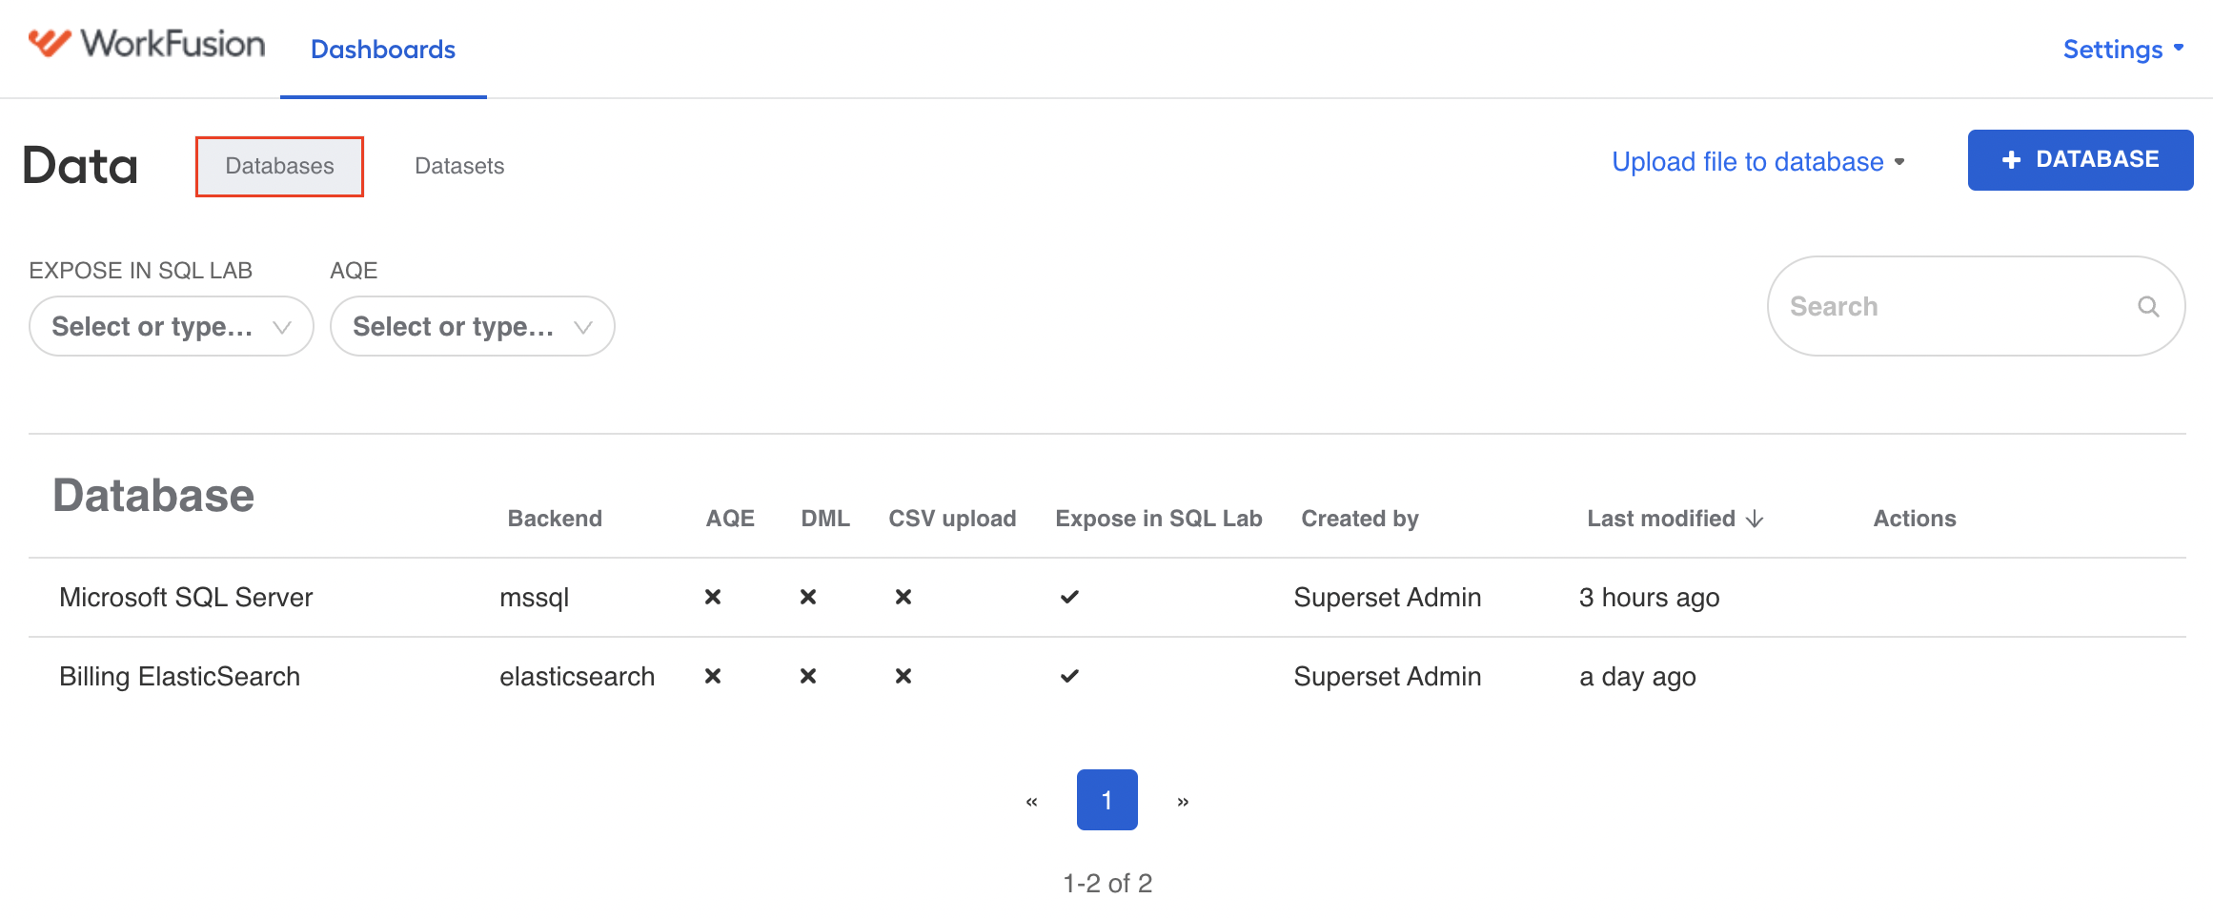Screen dimensions: 2213x919
Task: Go to previous page with « arrow
Action: (1031, 801)
